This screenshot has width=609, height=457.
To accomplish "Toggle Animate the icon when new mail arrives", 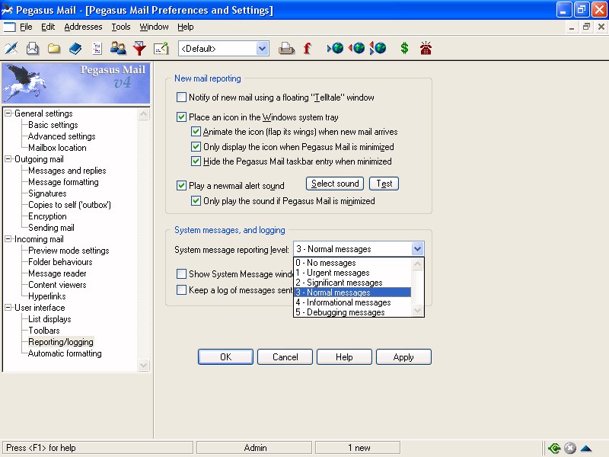I will pyautogui.click(x=196, y=132).
